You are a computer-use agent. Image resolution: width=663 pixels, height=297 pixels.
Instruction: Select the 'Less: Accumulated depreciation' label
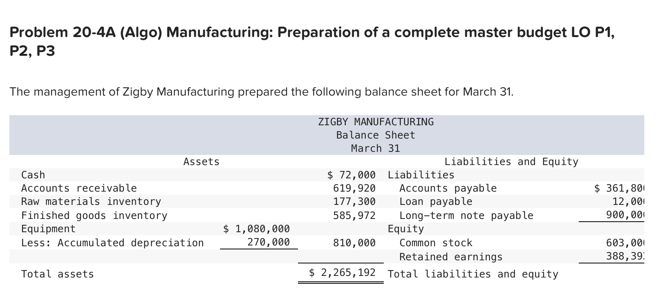tap(112, 243)
